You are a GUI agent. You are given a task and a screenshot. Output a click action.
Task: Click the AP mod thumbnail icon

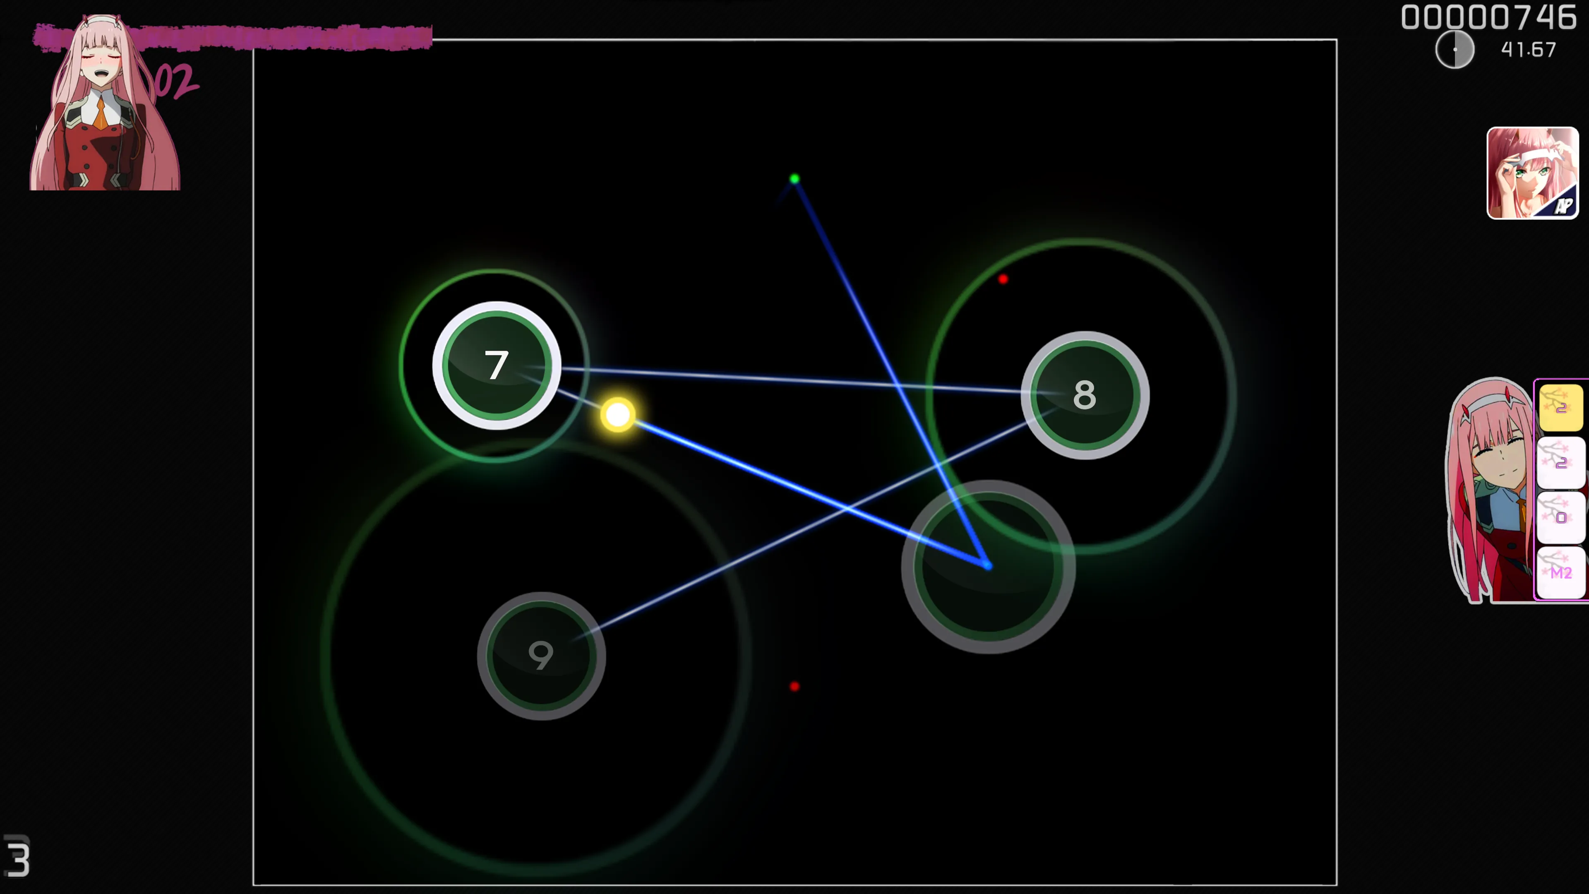(1532, 173)
